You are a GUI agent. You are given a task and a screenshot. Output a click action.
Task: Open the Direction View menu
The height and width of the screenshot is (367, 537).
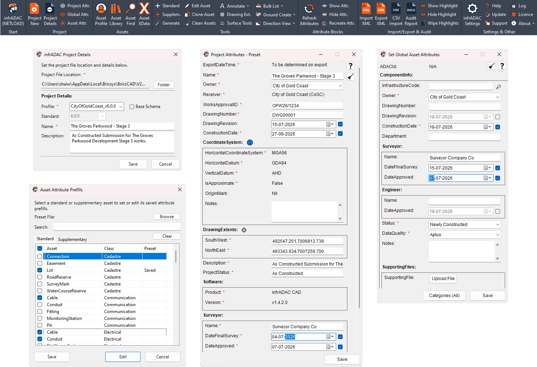275,23
